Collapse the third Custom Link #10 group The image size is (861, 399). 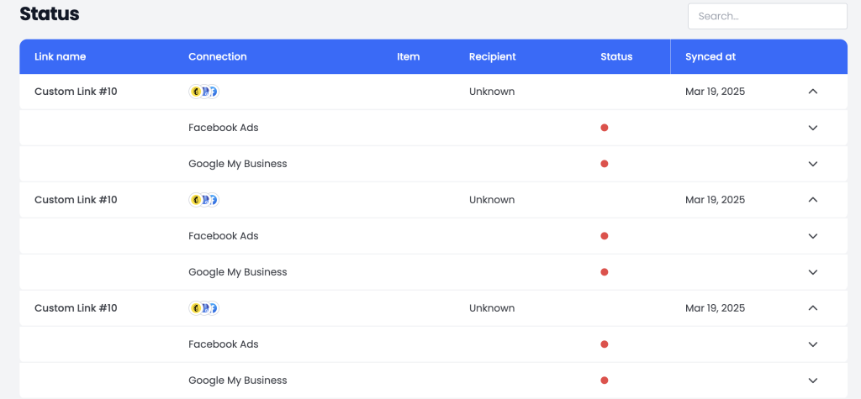(813, 308)
